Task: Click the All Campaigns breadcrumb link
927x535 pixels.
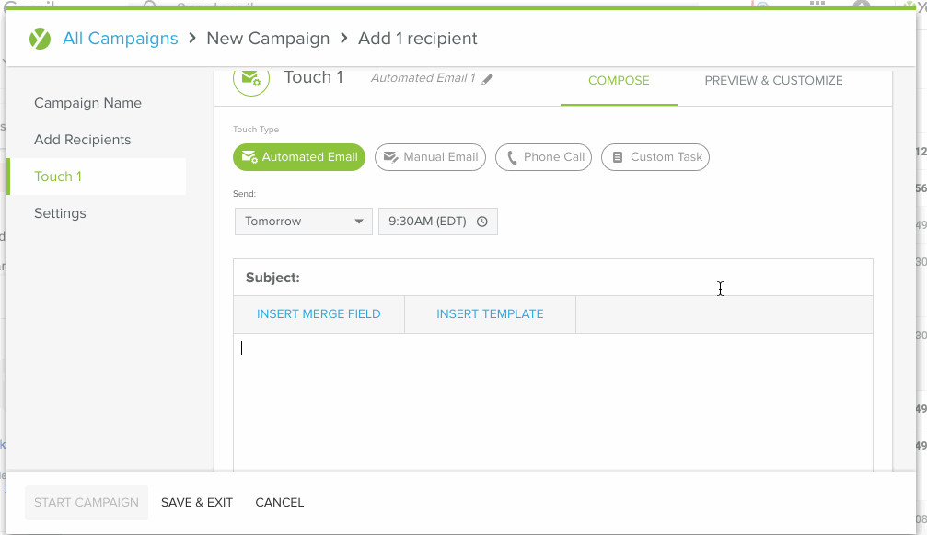Action: tap(121, 39)
